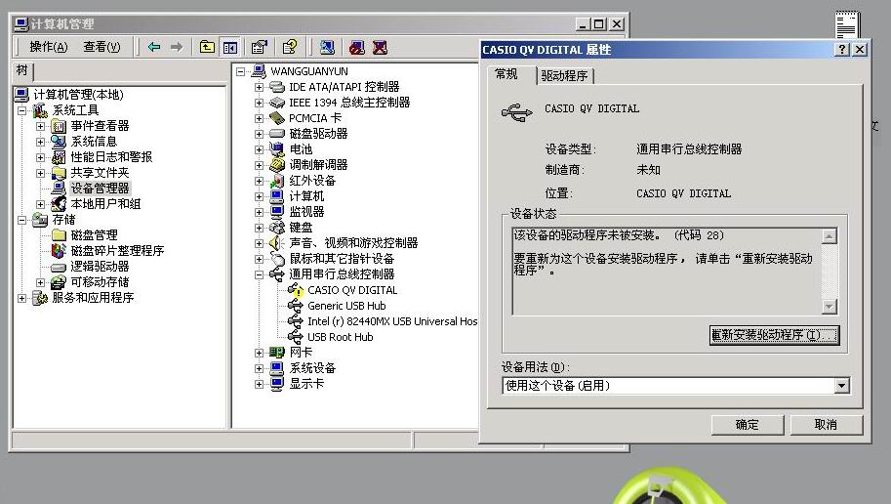Select 共享文件夹 in the left tree
Screen dimensions: 891x504
(x=100, y=172)
